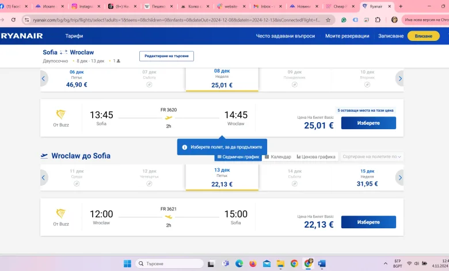
Task: Click Редактиране на търсене button
Action: tap(166, 56)
